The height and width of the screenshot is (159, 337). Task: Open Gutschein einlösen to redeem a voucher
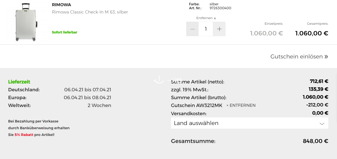point(299,56)
